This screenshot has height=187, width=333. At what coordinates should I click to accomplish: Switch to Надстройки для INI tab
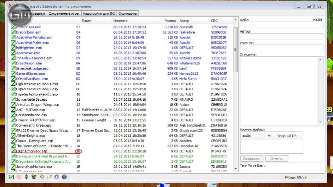coord(99,13)
